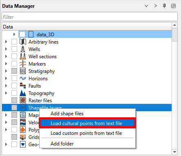Click the Topography mountain icon

[x=23, y=93]
